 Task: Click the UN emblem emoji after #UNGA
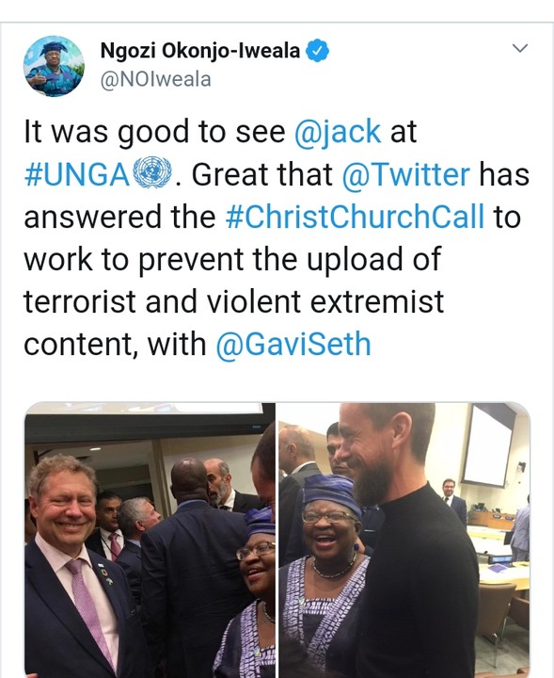[x=152, y=172]
